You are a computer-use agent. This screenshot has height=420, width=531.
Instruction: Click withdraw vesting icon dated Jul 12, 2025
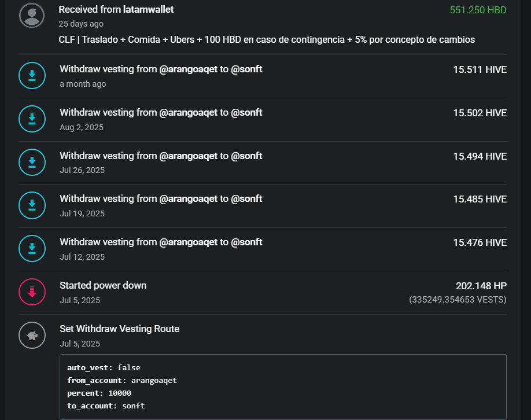point(32,249)
